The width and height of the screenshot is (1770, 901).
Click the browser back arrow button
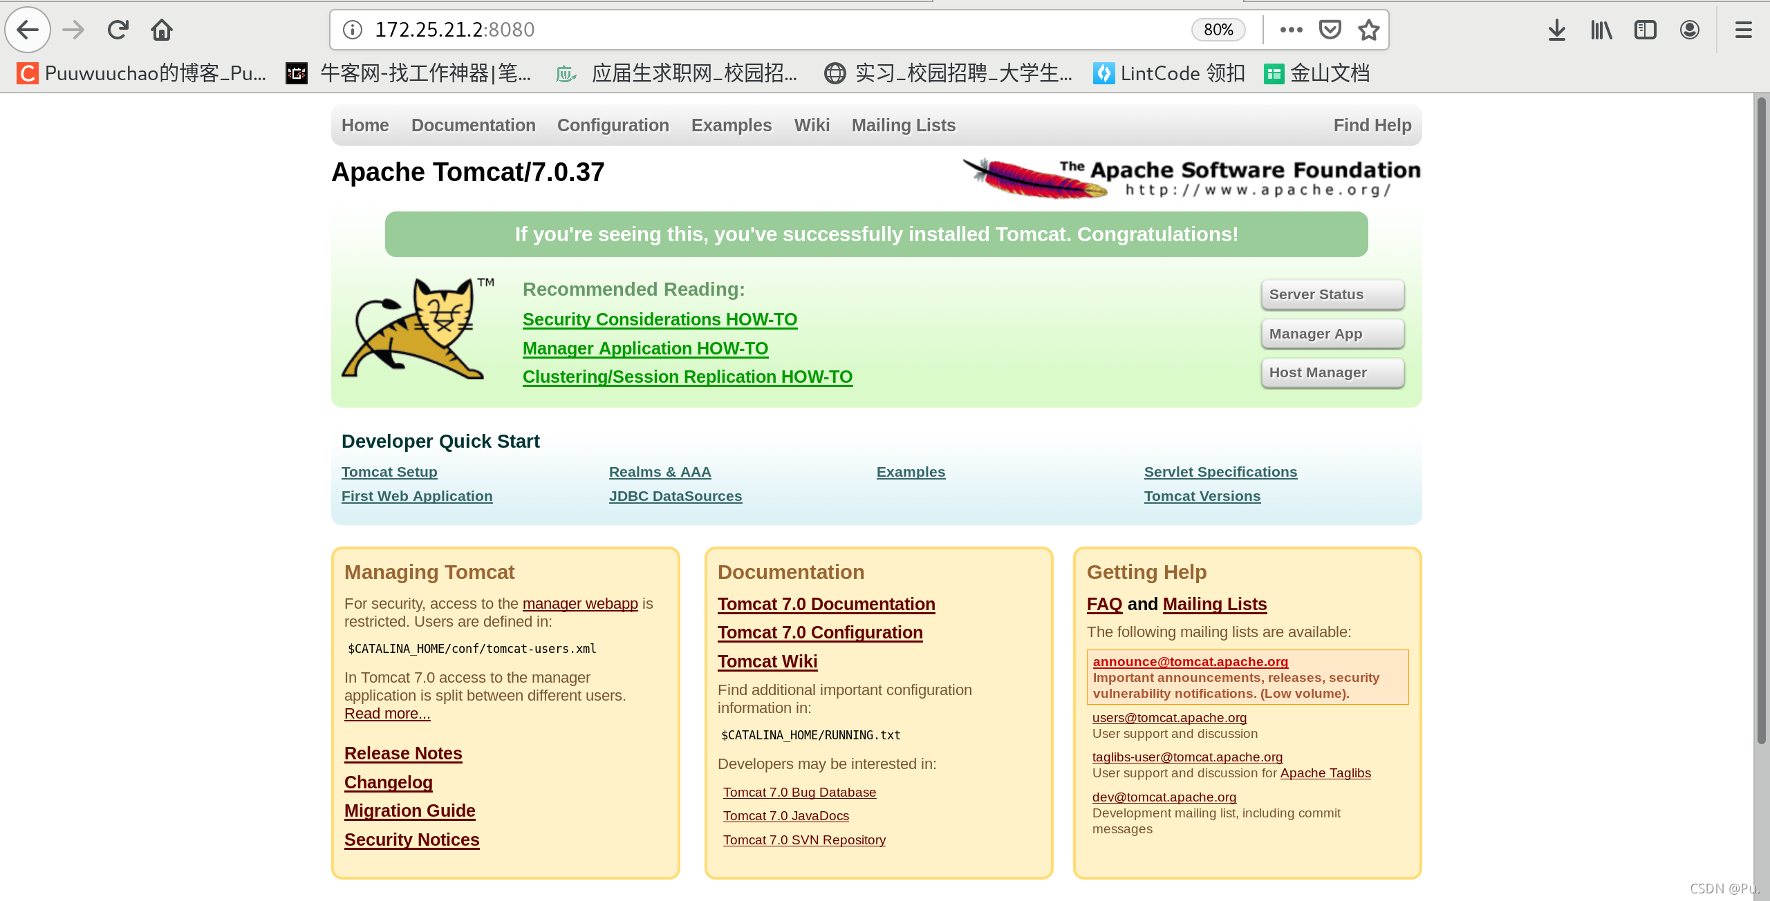[28, 30]
